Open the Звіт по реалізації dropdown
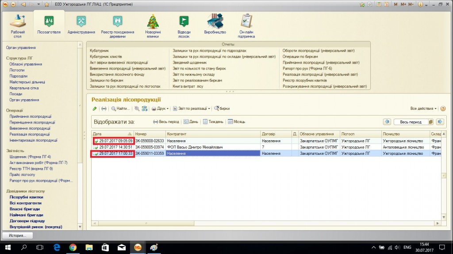The image size is (453, 254). (192, 108)
